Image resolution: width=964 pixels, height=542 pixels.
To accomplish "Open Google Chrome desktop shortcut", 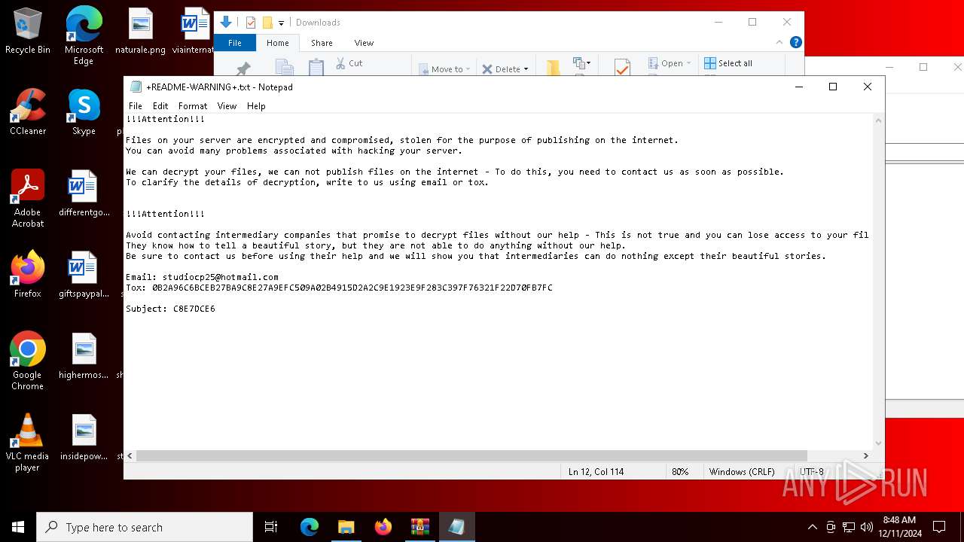I will pos(28,361).
